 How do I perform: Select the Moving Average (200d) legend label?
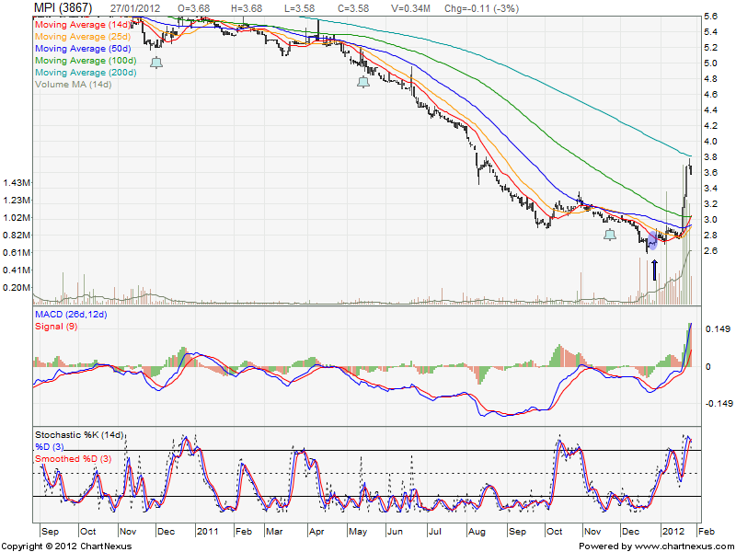click(x=86, y=72)
